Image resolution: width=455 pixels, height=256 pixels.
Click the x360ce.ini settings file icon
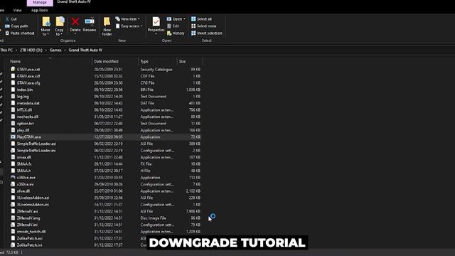13,184
